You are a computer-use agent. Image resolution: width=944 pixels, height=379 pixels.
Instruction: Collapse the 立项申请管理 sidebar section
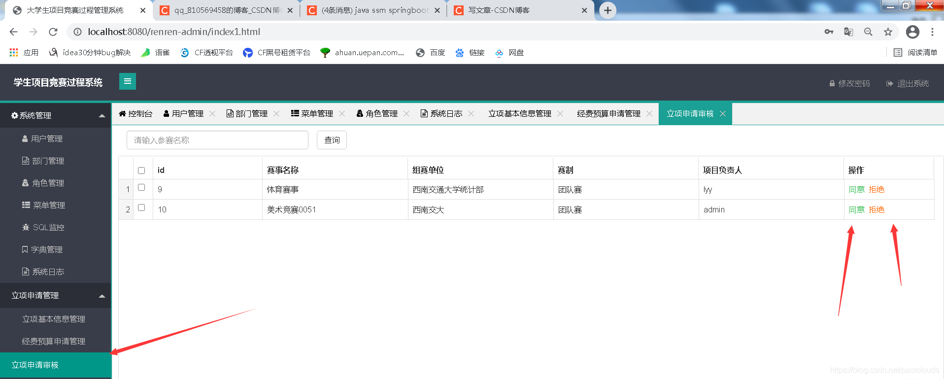pos(102,296)
